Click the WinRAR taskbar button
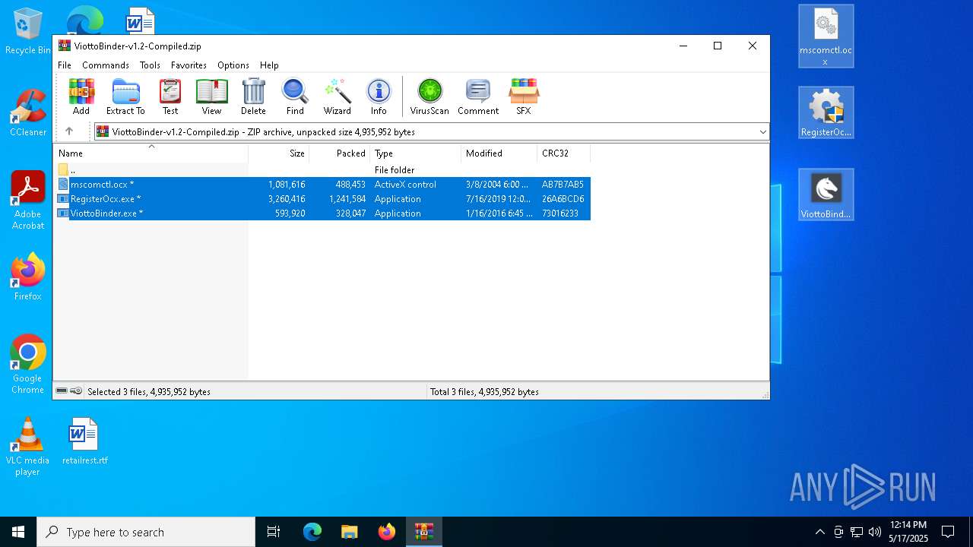973x547 pixels. pos(423,532)
